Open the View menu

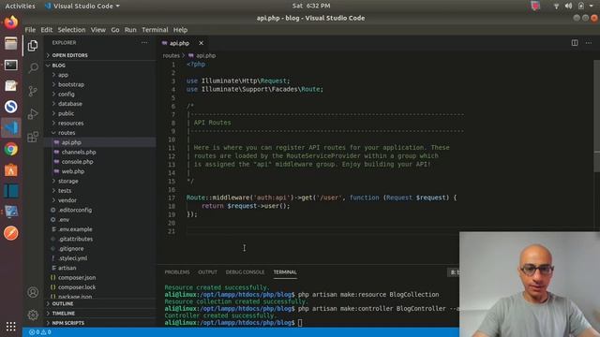click(x=97, y=30)
